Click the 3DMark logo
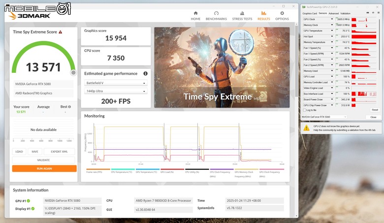 (x=29, y=16)
